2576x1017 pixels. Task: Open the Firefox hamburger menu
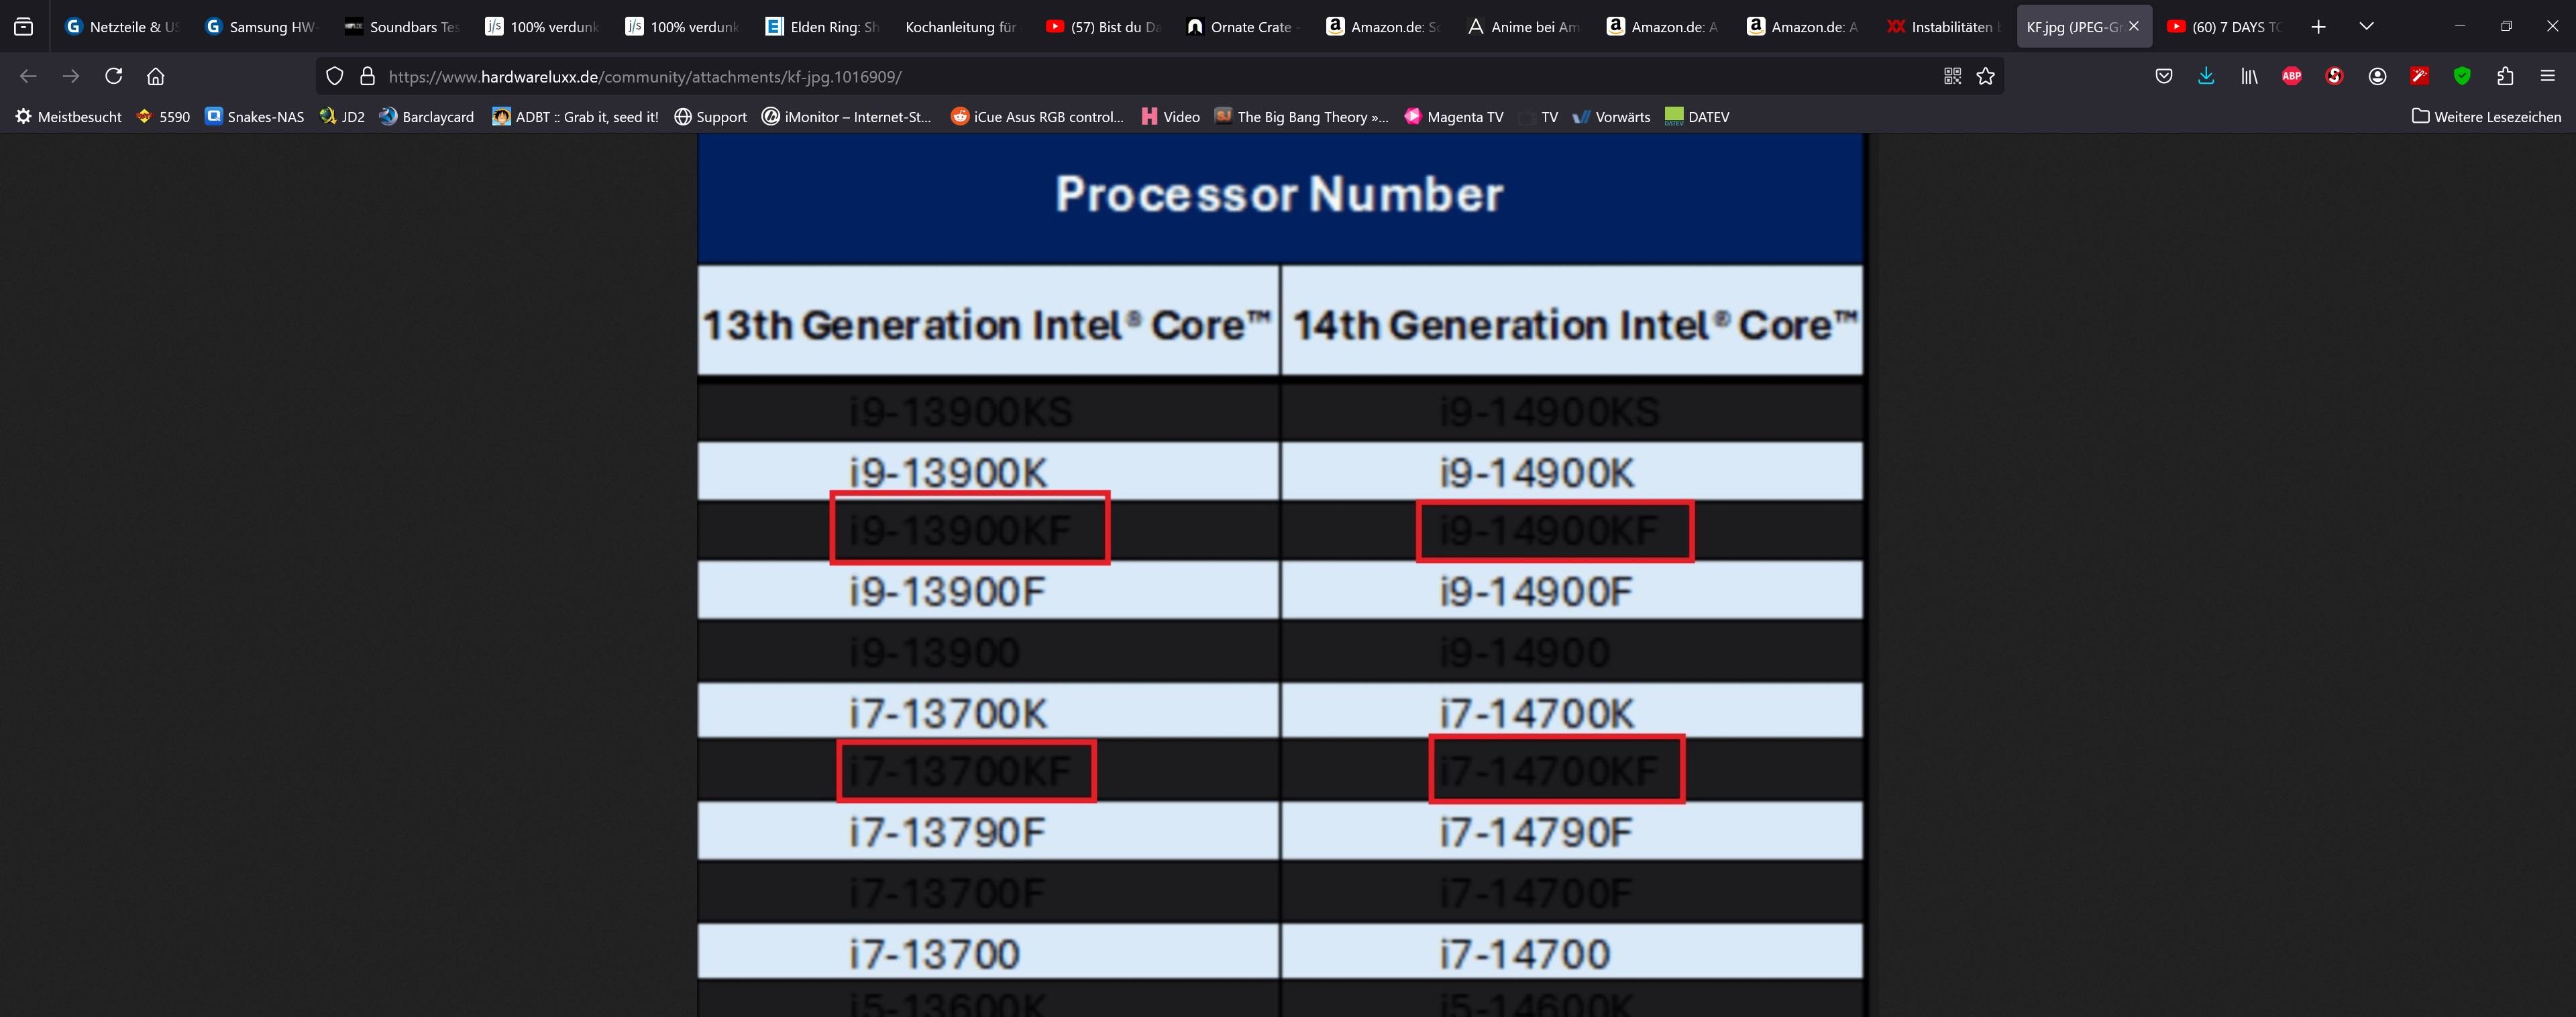click(x=2547, y=76)
